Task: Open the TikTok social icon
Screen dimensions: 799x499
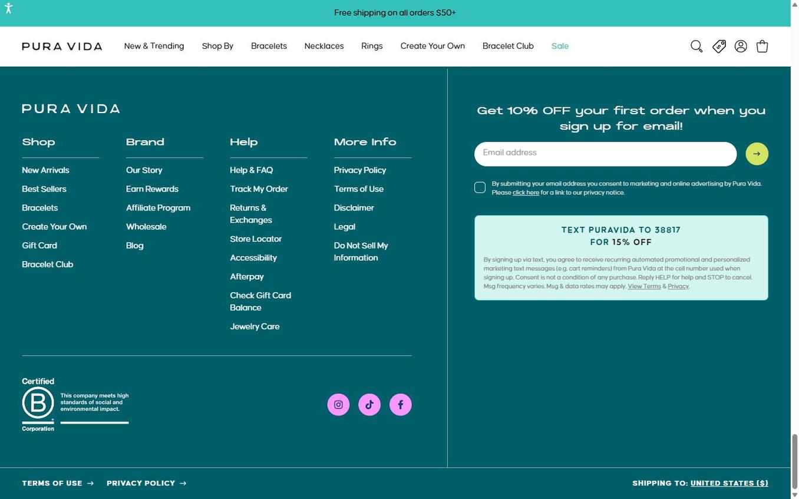Action: (369, 405)
